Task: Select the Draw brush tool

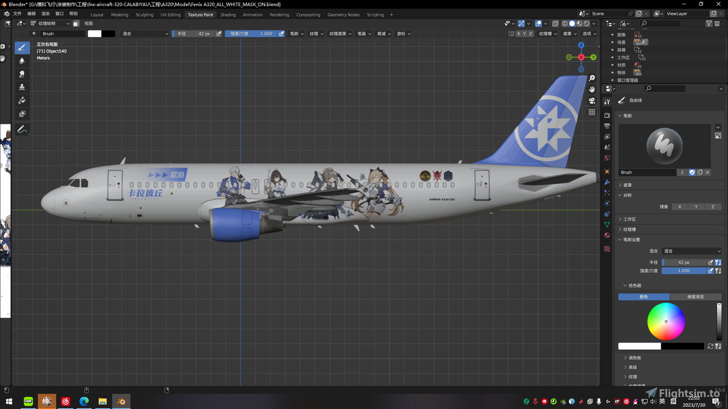Action: [22, 48]
